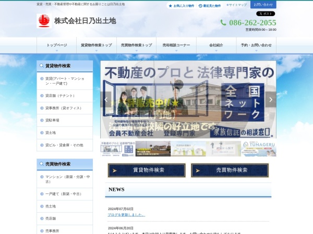Click news date 2024年07月02日
This screenshot has height=234, width=313.
tap(121, 209)
